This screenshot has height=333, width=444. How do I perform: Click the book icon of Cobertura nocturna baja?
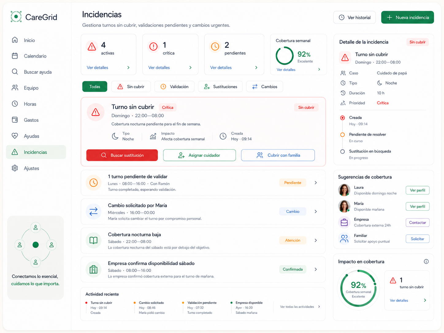pyautogui.click(x=94, y=240)
